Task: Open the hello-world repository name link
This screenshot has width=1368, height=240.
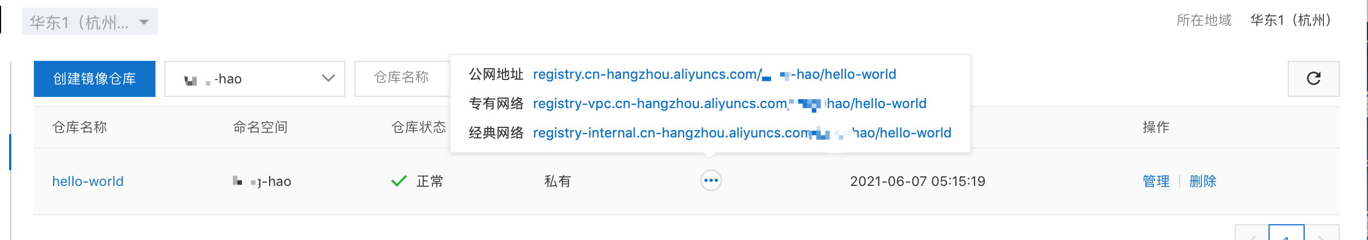Action: pyautogui.click(x=88, y=181)
